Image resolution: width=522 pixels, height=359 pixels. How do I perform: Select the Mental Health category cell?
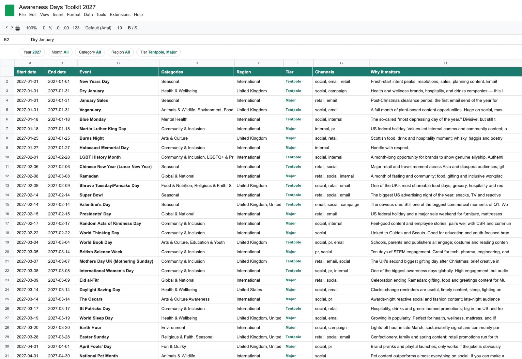click(197, 119)
